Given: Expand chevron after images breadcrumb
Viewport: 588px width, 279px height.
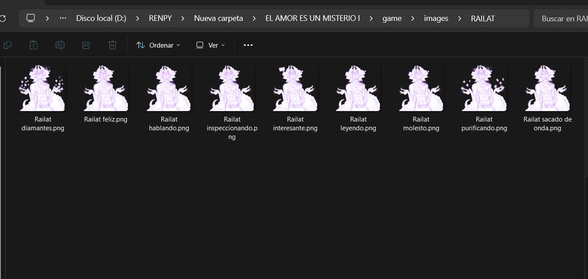Looking at the screenshot, I should coord(460,18).
